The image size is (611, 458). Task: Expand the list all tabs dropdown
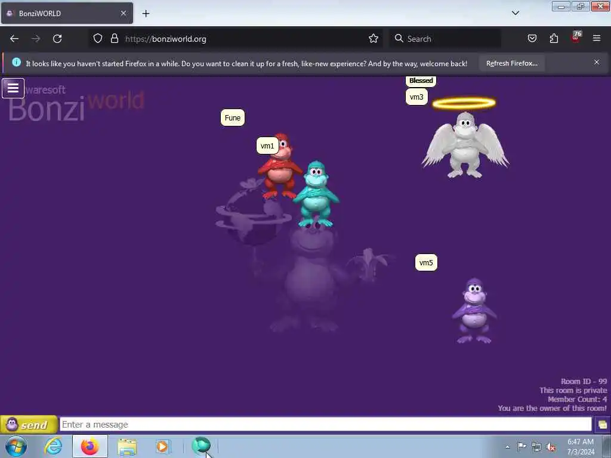click(516, 13)
